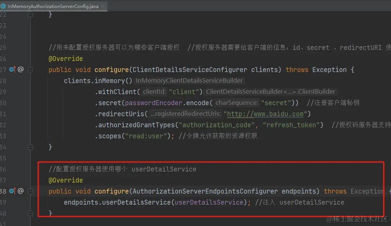Screen dimensions: 391x226
Task: Click the clients.inMemory() call
Action: click(x=98, y=81)
